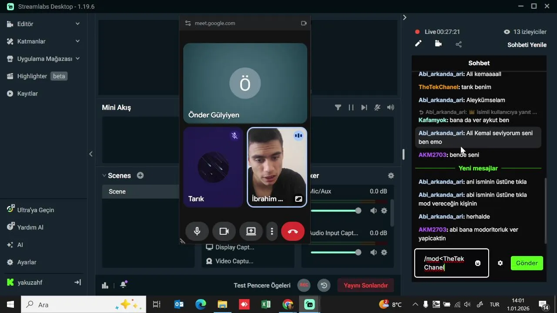Click Sohbeti Yenile

(527, 45)
